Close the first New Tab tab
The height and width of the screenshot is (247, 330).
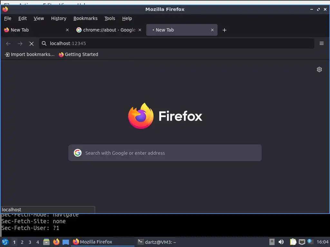(67, 30)
